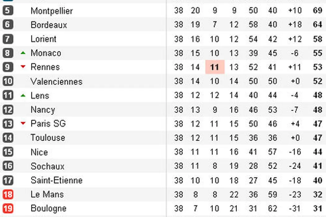Open the Bordeaux team page
The height and width of the screenshot is (217, 326).
click(49, 25)
